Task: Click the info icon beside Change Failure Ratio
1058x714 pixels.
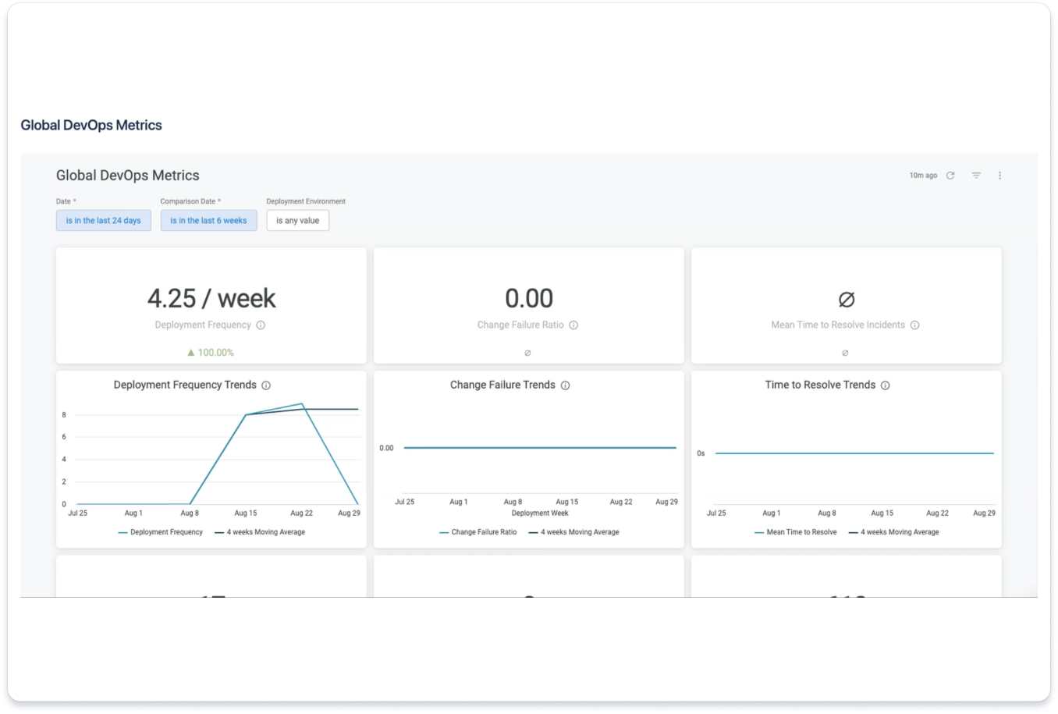Action: [x=573, y=325]
